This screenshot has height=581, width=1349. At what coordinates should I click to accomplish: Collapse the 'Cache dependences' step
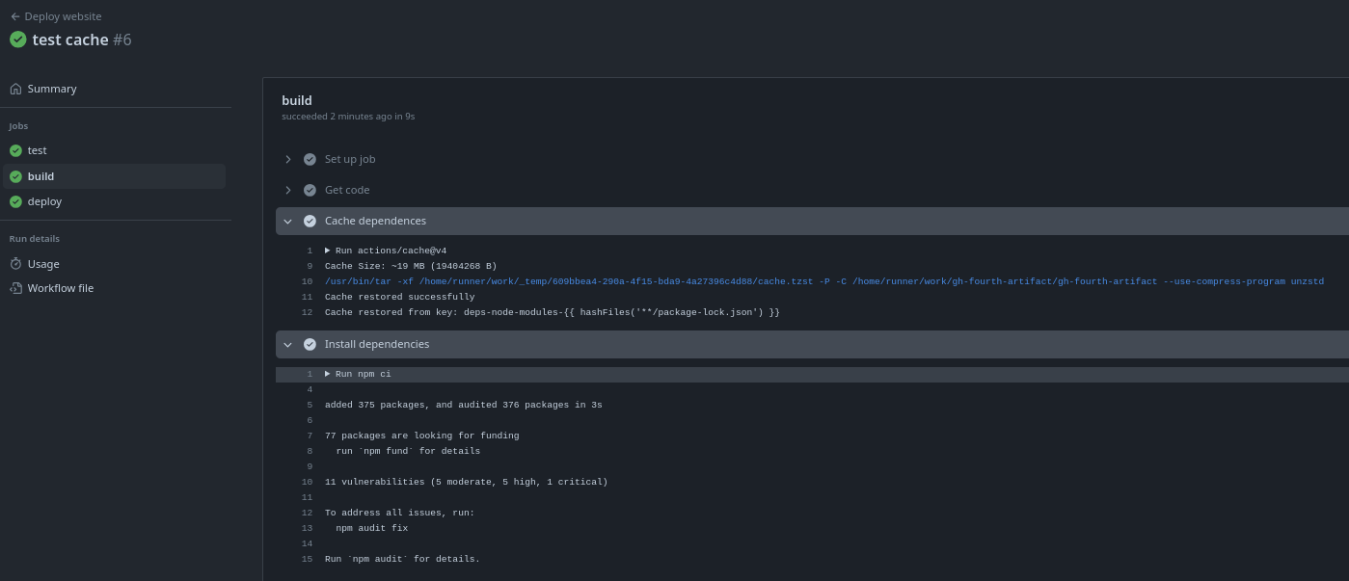pyautogui.click(x=287, y=221)
